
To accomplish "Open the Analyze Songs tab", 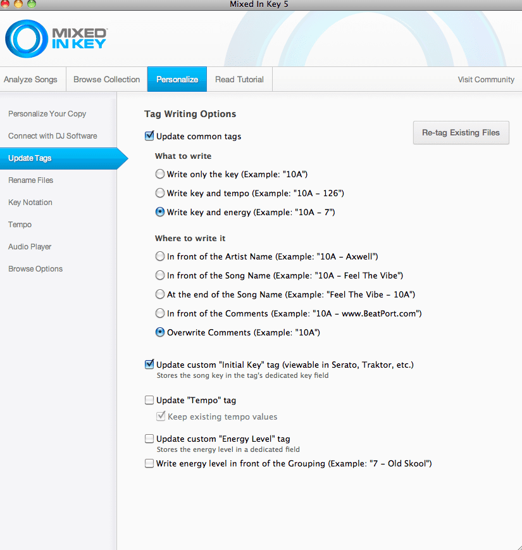I will tap(30, 80).
